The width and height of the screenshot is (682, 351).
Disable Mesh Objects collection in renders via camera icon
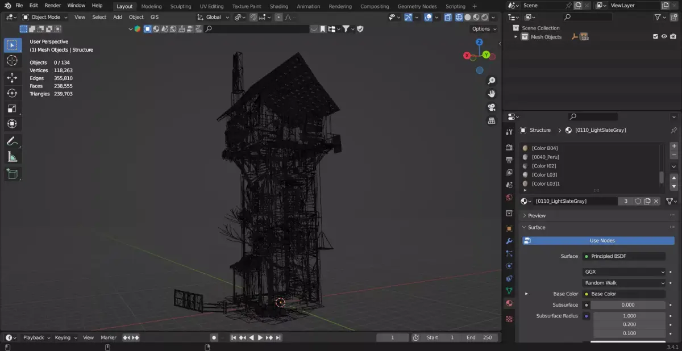[673, 37]
